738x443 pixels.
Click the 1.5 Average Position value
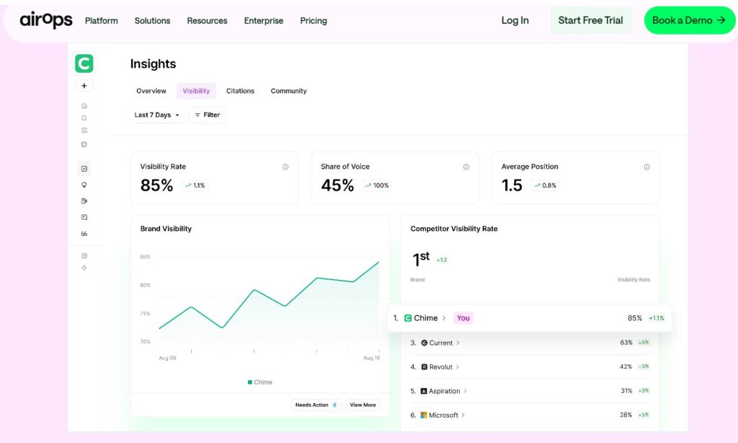pos(512,185)
